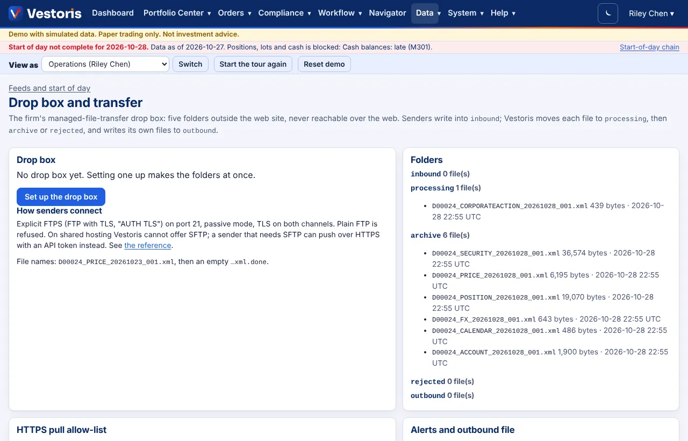Click Start the tour again button
688x441 pixels.
click(253, 64)
